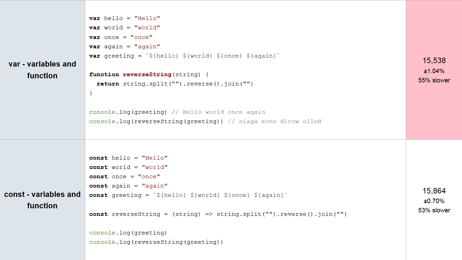Click the 15,864 ops/sec result
This screenshot has width=462, height=260.
434,191
